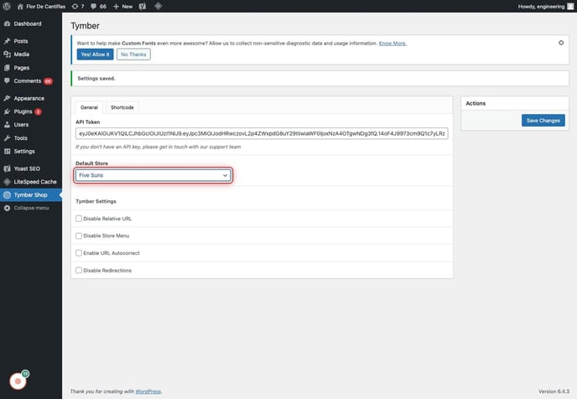Check the Disable Store Menu option
This screenshot has height=399, width=577.
79,236
